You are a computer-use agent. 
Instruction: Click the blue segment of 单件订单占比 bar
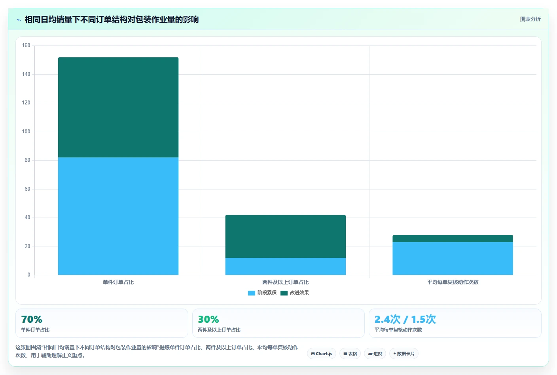tap(118, 216)
